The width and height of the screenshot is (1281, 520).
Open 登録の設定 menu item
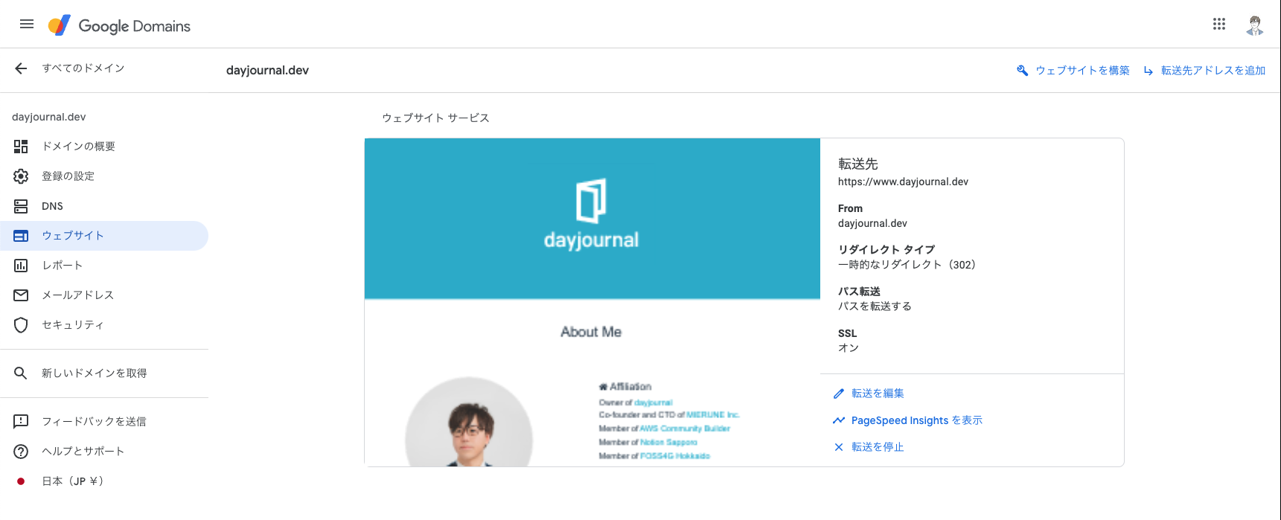[104, 176]
